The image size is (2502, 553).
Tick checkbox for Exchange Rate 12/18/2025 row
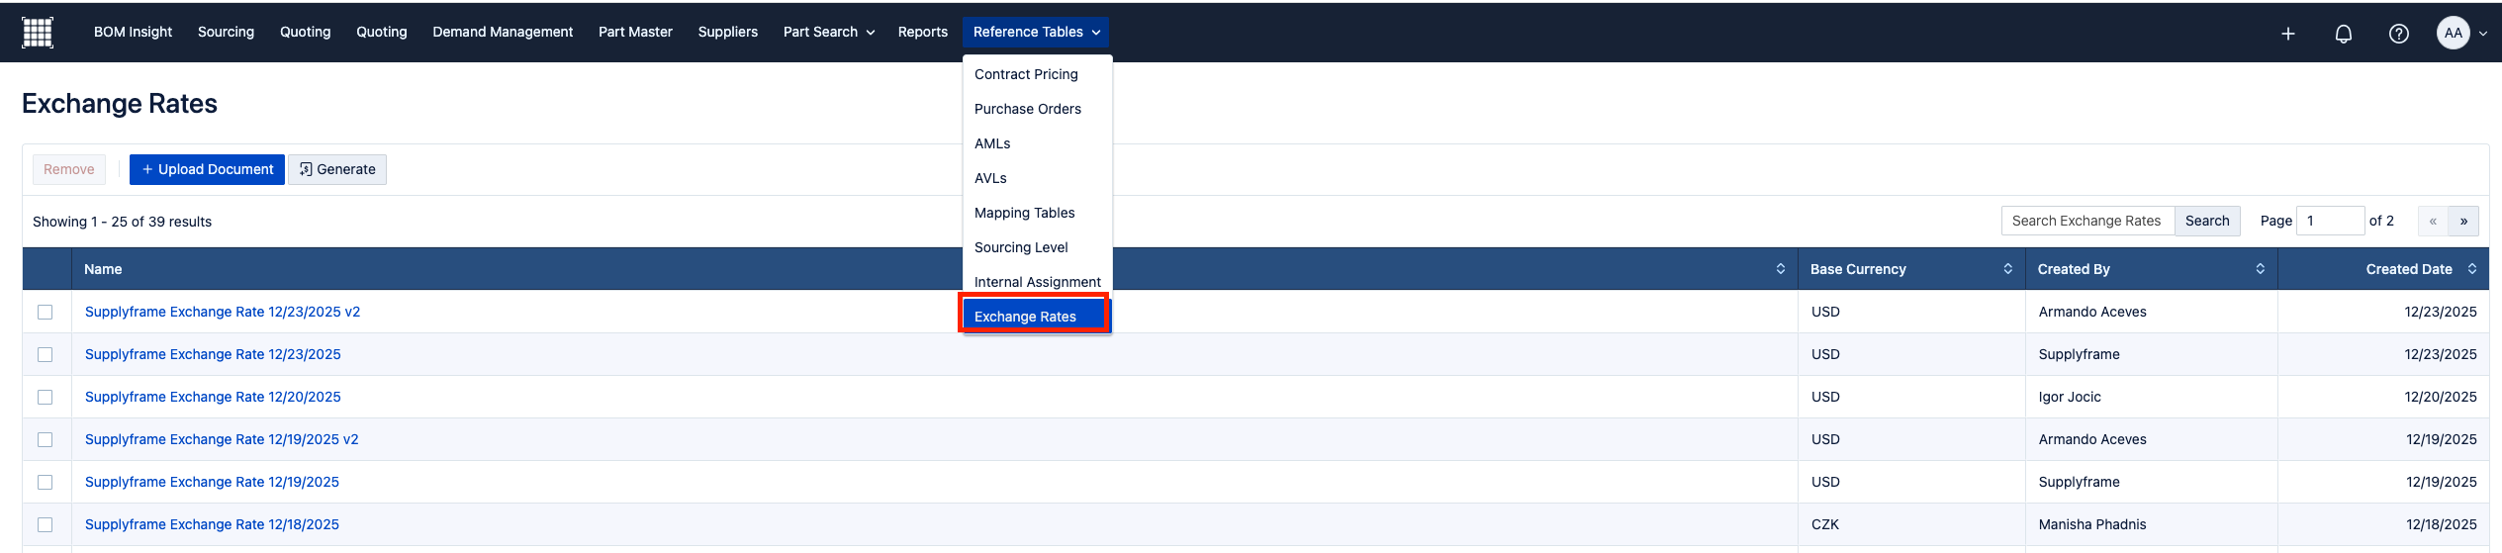46,524
